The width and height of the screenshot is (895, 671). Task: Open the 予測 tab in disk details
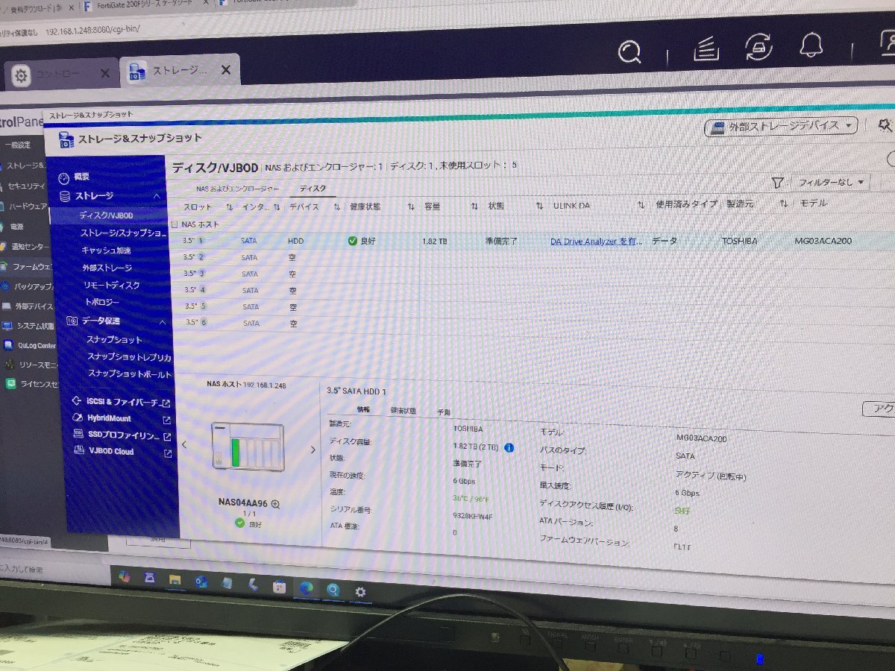point(444,412)
